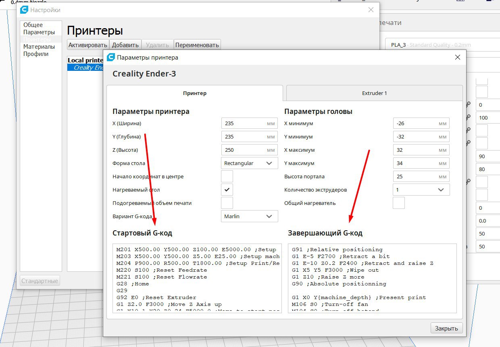Viewport: 500px width, 347px height.
Task: Edit the X (Ширина) field
Action: [250, 123]
